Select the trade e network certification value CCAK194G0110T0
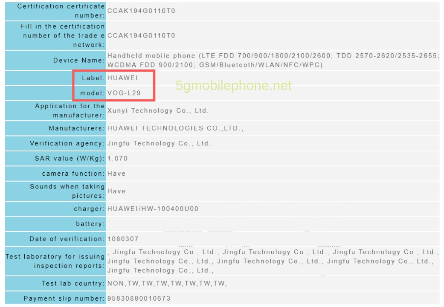 (141, 36)
